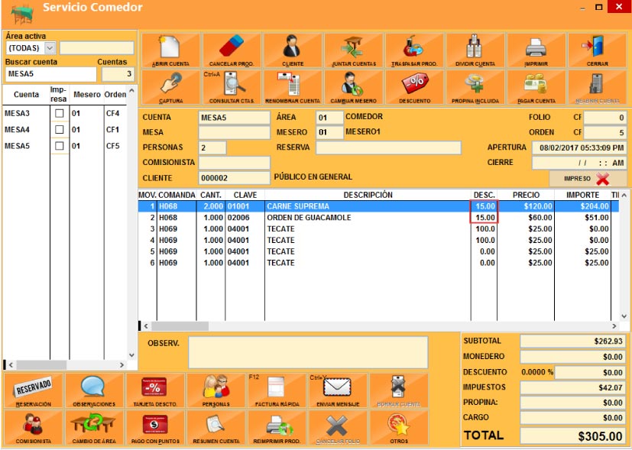This screenshot has width=632, height=450.
Task: Click the Dividir Cuenta icon
Action: click(475, 50)
